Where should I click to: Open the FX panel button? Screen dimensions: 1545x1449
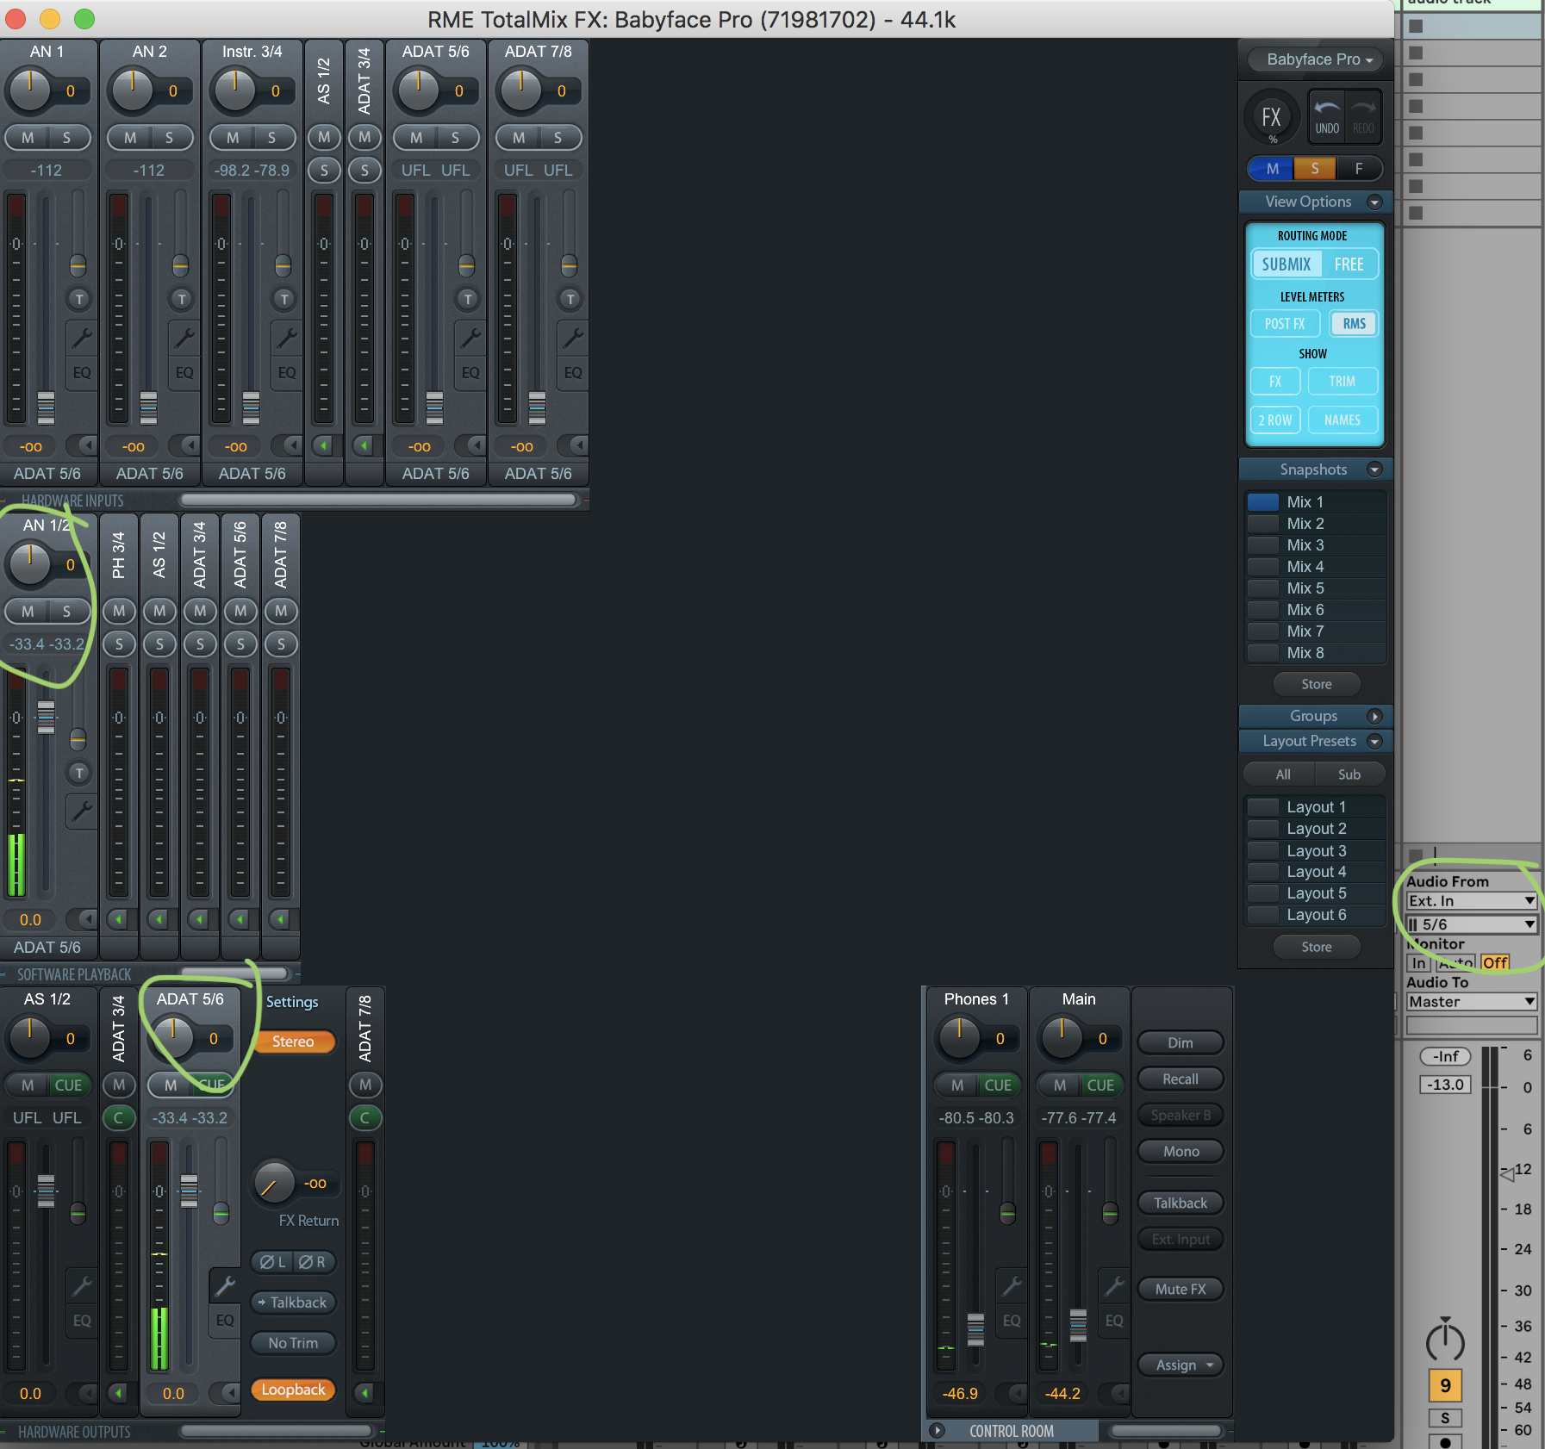point(1271,117)
